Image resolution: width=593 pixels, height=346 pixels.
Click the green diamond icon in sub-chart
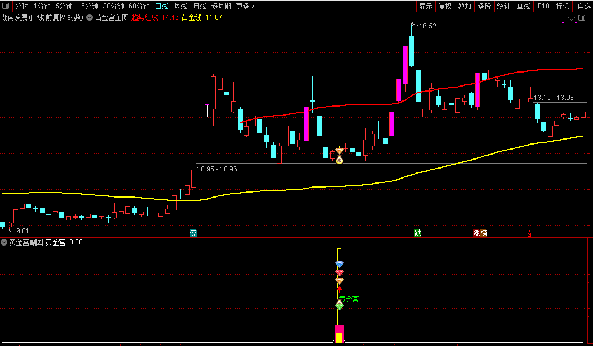point(340,306)
